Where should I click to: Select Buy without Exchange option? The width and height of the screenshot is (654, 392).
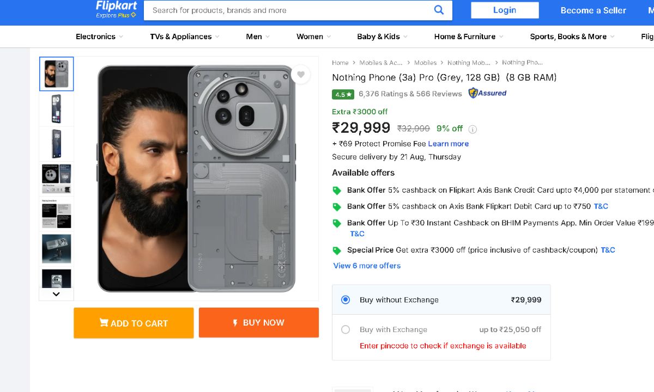[x=346, y=299]
